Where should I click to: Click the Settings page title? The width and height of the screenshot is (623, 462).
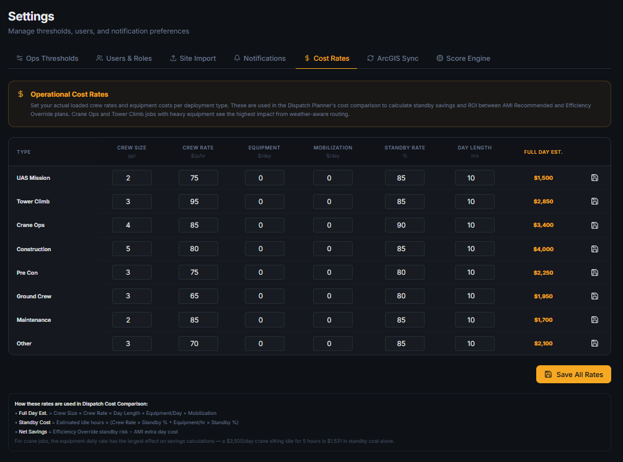[x=31, y=16]
